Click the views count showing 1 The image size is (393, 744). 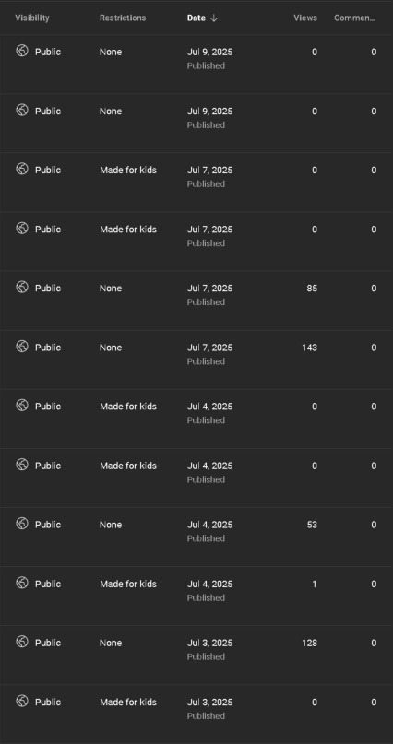pos(315,585)
